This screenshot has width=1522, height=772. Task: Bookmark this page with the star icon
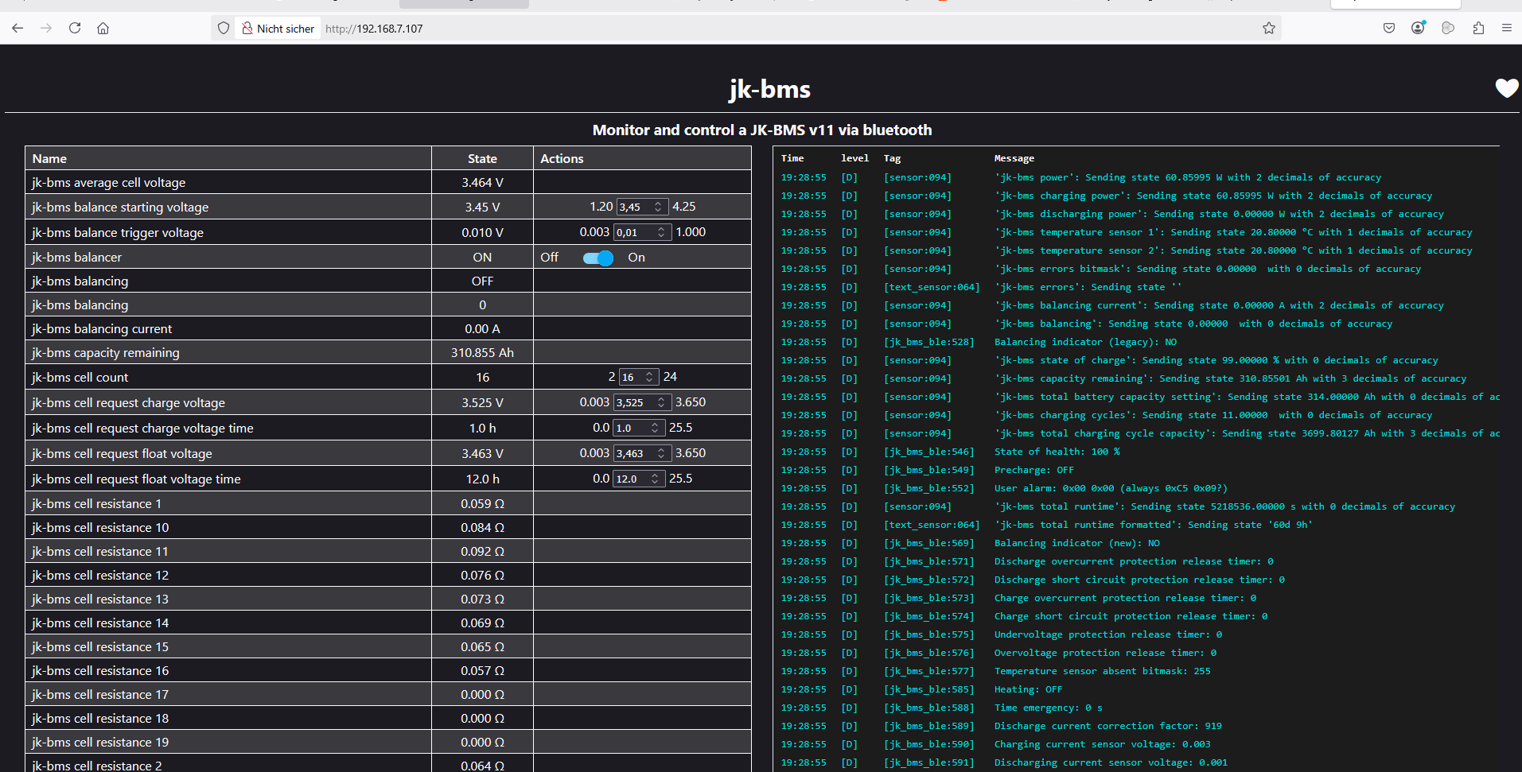[1268, 28]
